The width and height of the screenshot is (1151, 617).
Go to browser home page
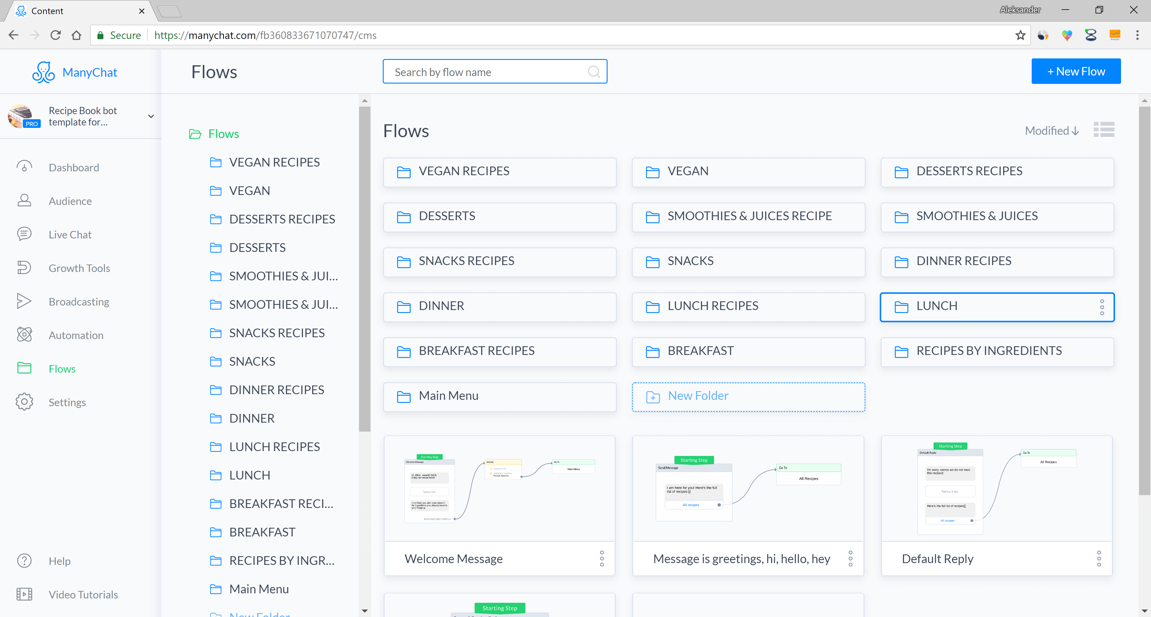pos(76,35)
